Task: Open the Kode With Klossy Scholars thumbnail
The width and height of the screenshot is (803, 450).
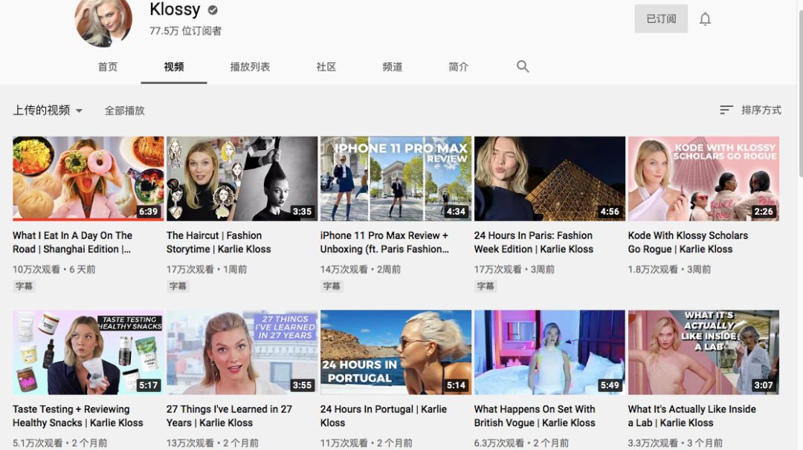Action: pyautogui.click(x=703, y=178)
